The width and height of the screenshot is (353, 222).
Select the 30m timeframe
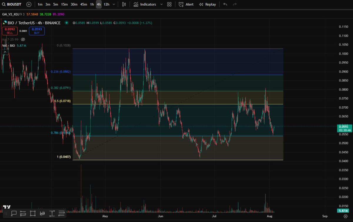[x=74, y=4]
